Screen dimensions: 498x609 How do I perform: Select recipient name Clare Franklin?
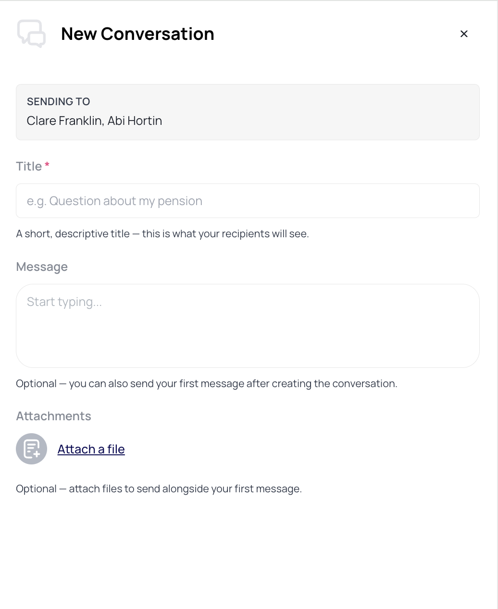pos(64,121)
